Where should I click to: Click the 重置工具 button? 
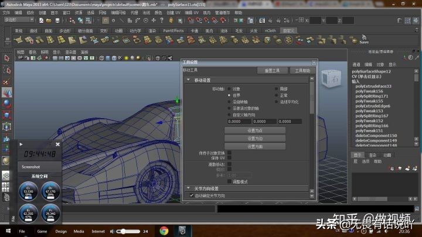click(272, 70)
